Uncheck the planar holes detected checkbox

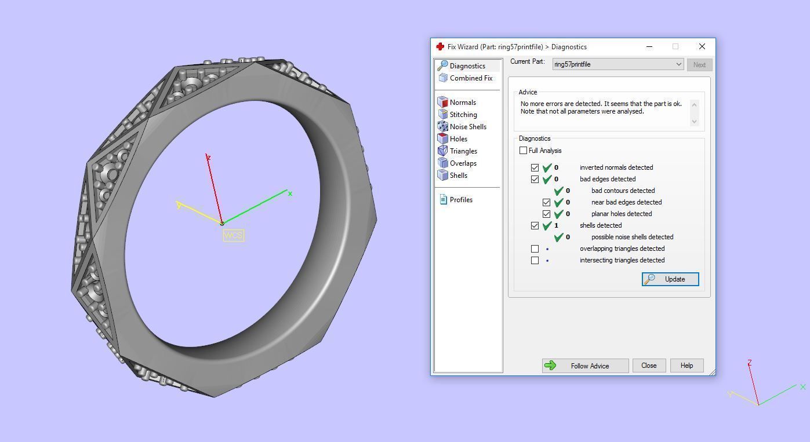click(546, 214)
